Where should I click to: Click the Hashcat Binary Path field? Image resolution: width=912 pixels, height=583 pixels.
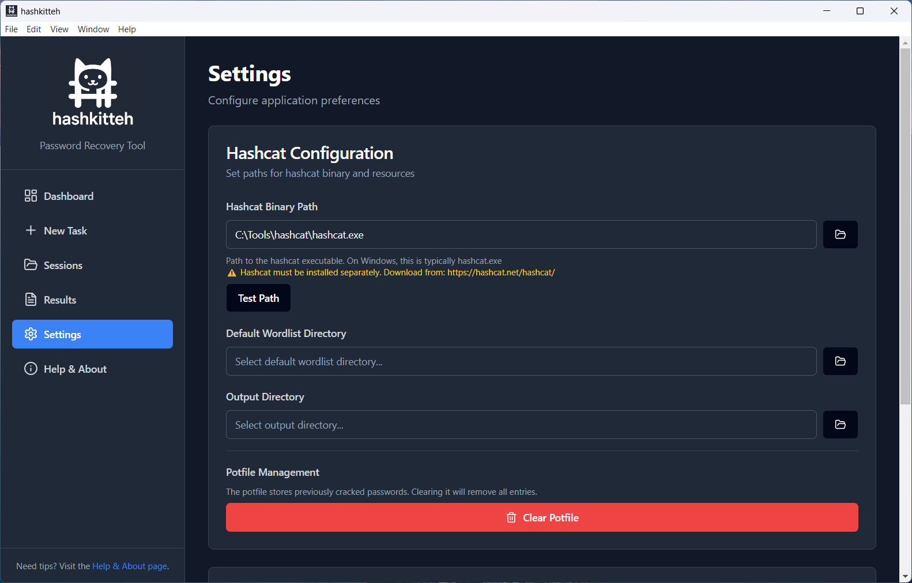(521, 234)
